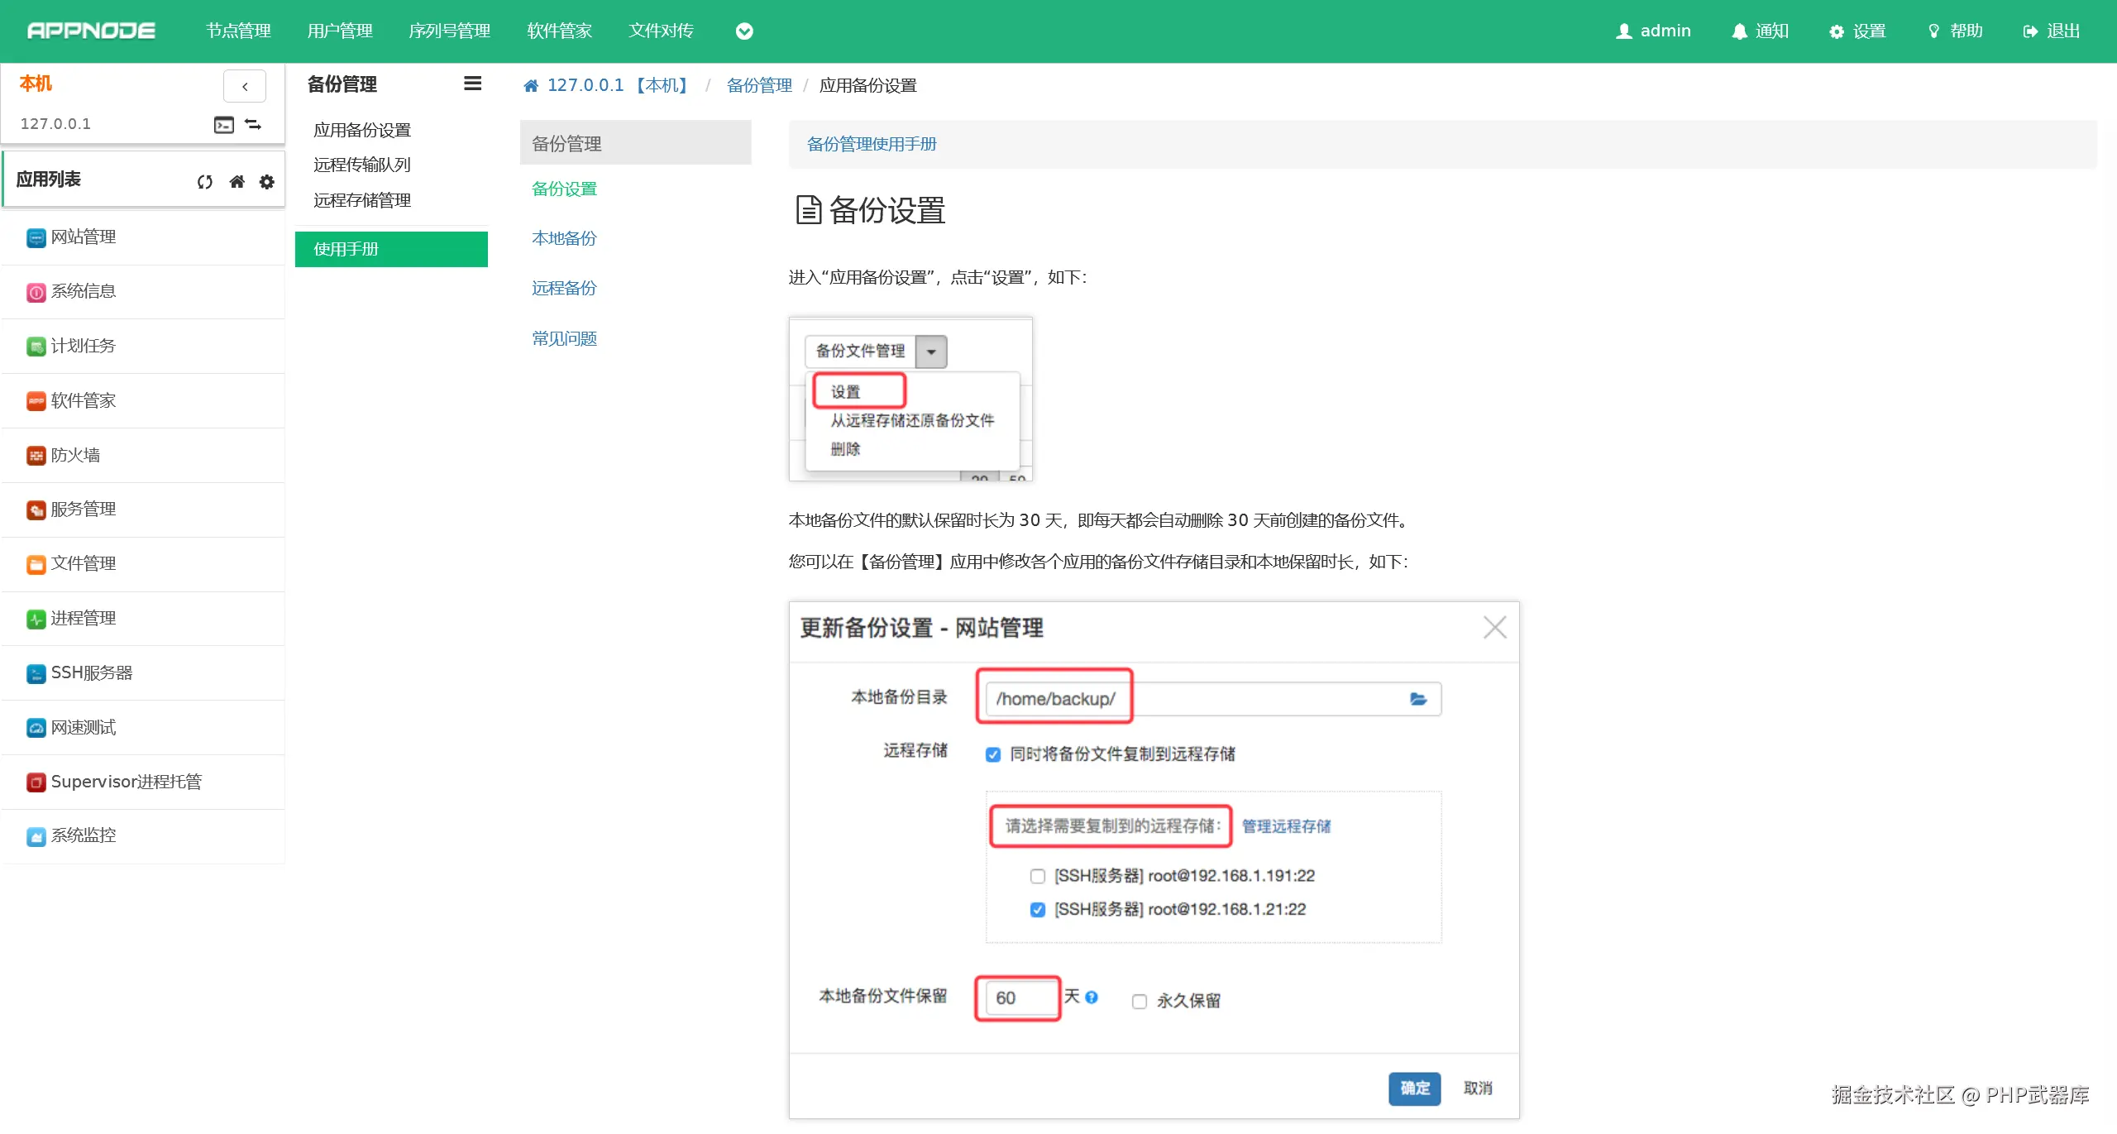Open 节点管理 in the top menu
Image resolution: width=2117 pixels, height=1134 pixels.
click(238, 31)
